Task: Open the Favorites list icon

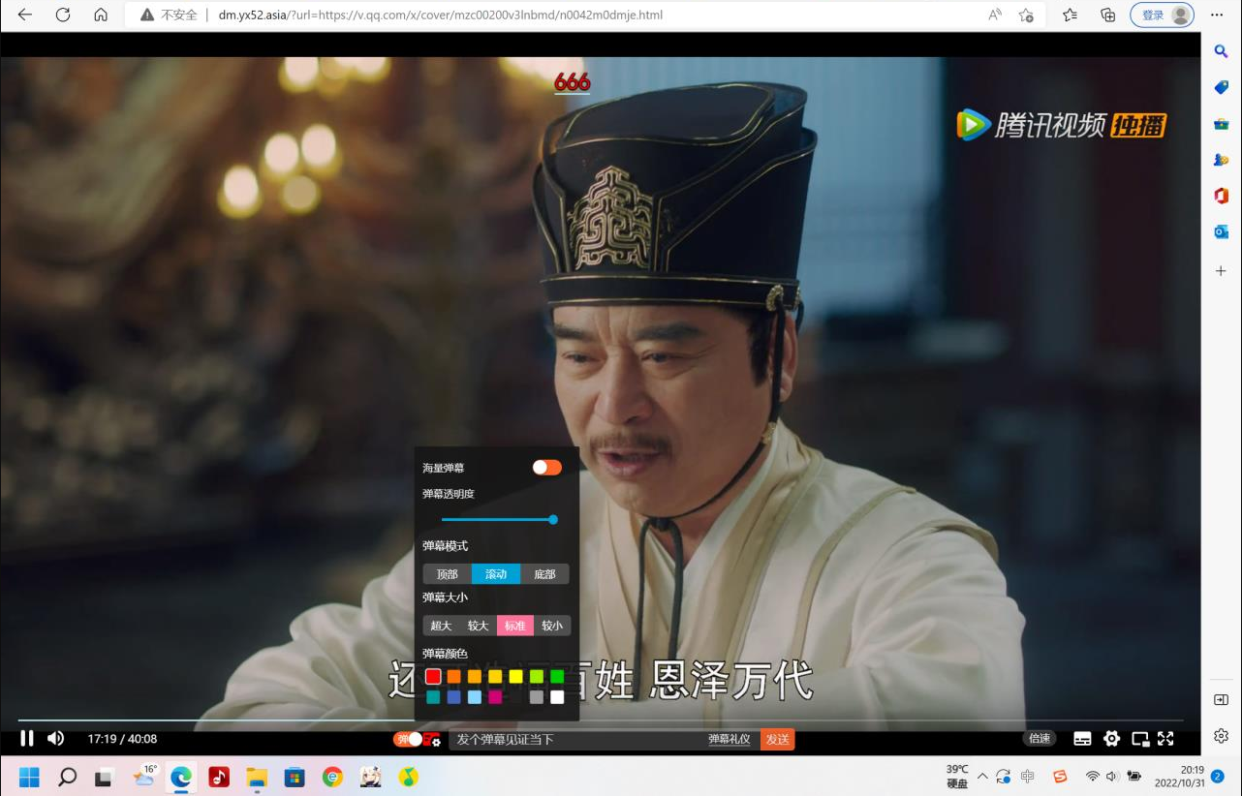Action: point(1070,15)
